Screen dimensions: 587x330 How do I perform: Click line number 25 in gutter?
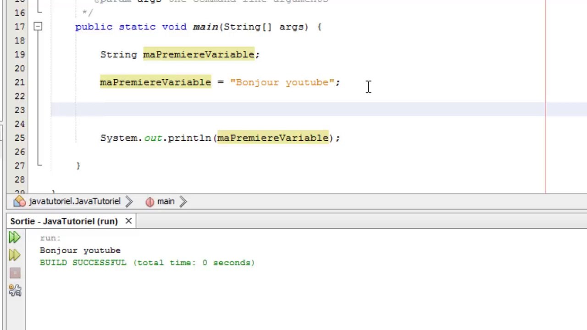19,138
